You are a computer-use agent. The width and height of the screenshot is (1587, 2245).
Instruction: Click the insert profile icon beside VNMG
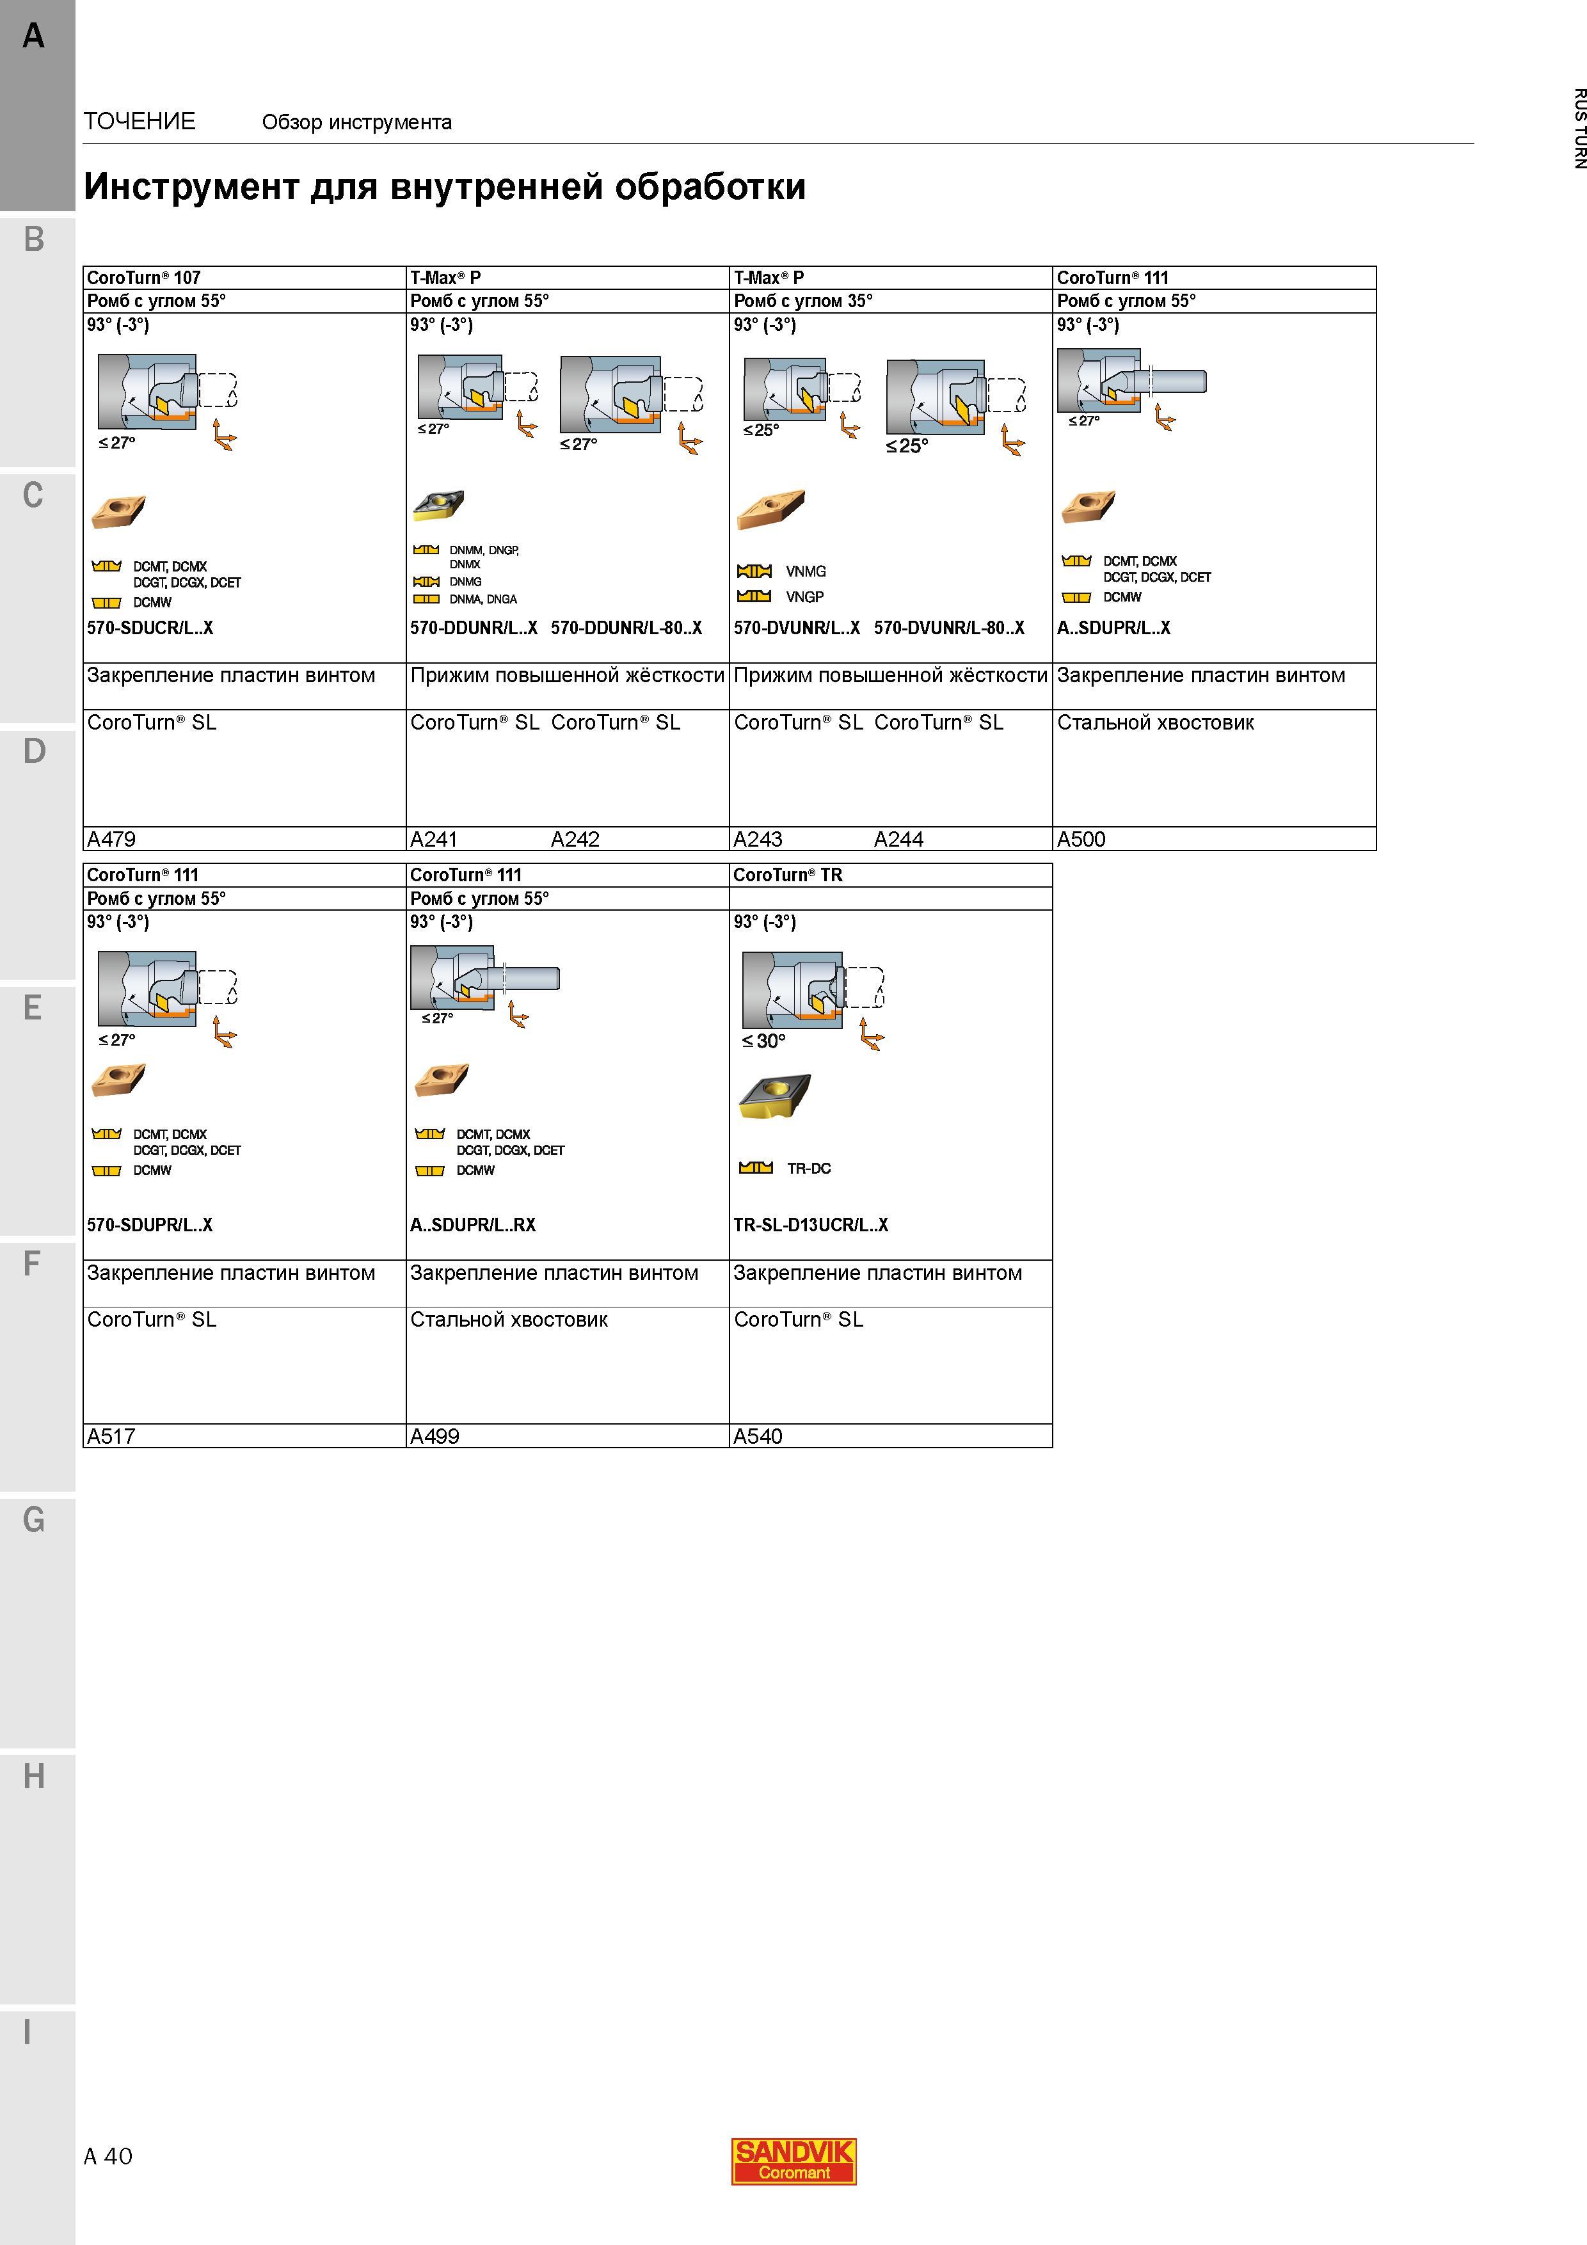pos(754,571)
